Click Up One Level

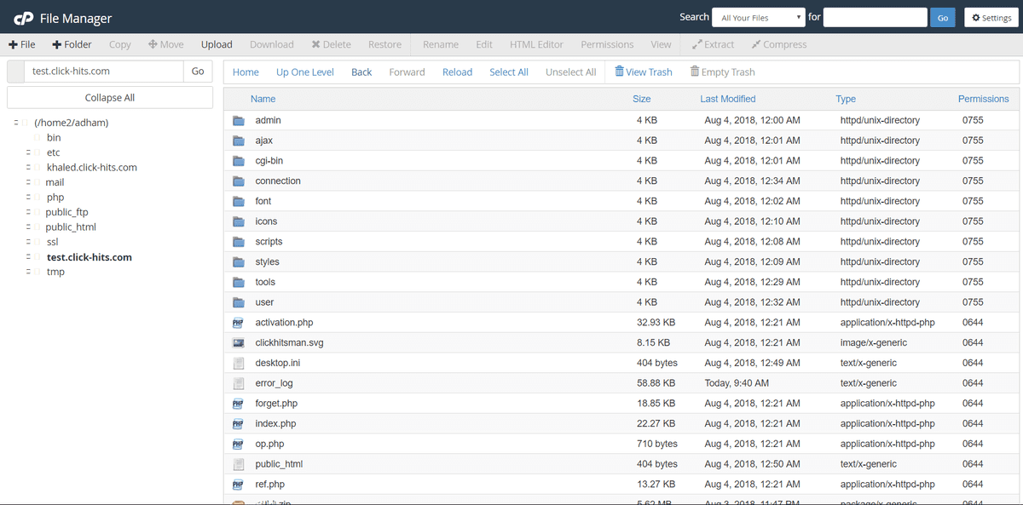tap(305, 72)
